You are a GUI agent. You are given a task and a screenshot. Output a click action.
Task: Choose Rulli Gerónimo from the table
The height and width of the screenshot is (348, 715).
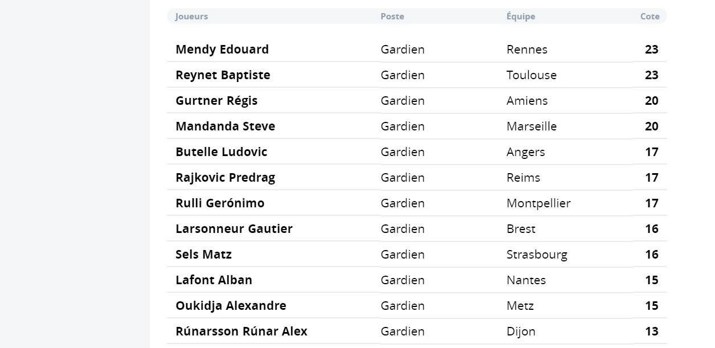tap(220, 203)
